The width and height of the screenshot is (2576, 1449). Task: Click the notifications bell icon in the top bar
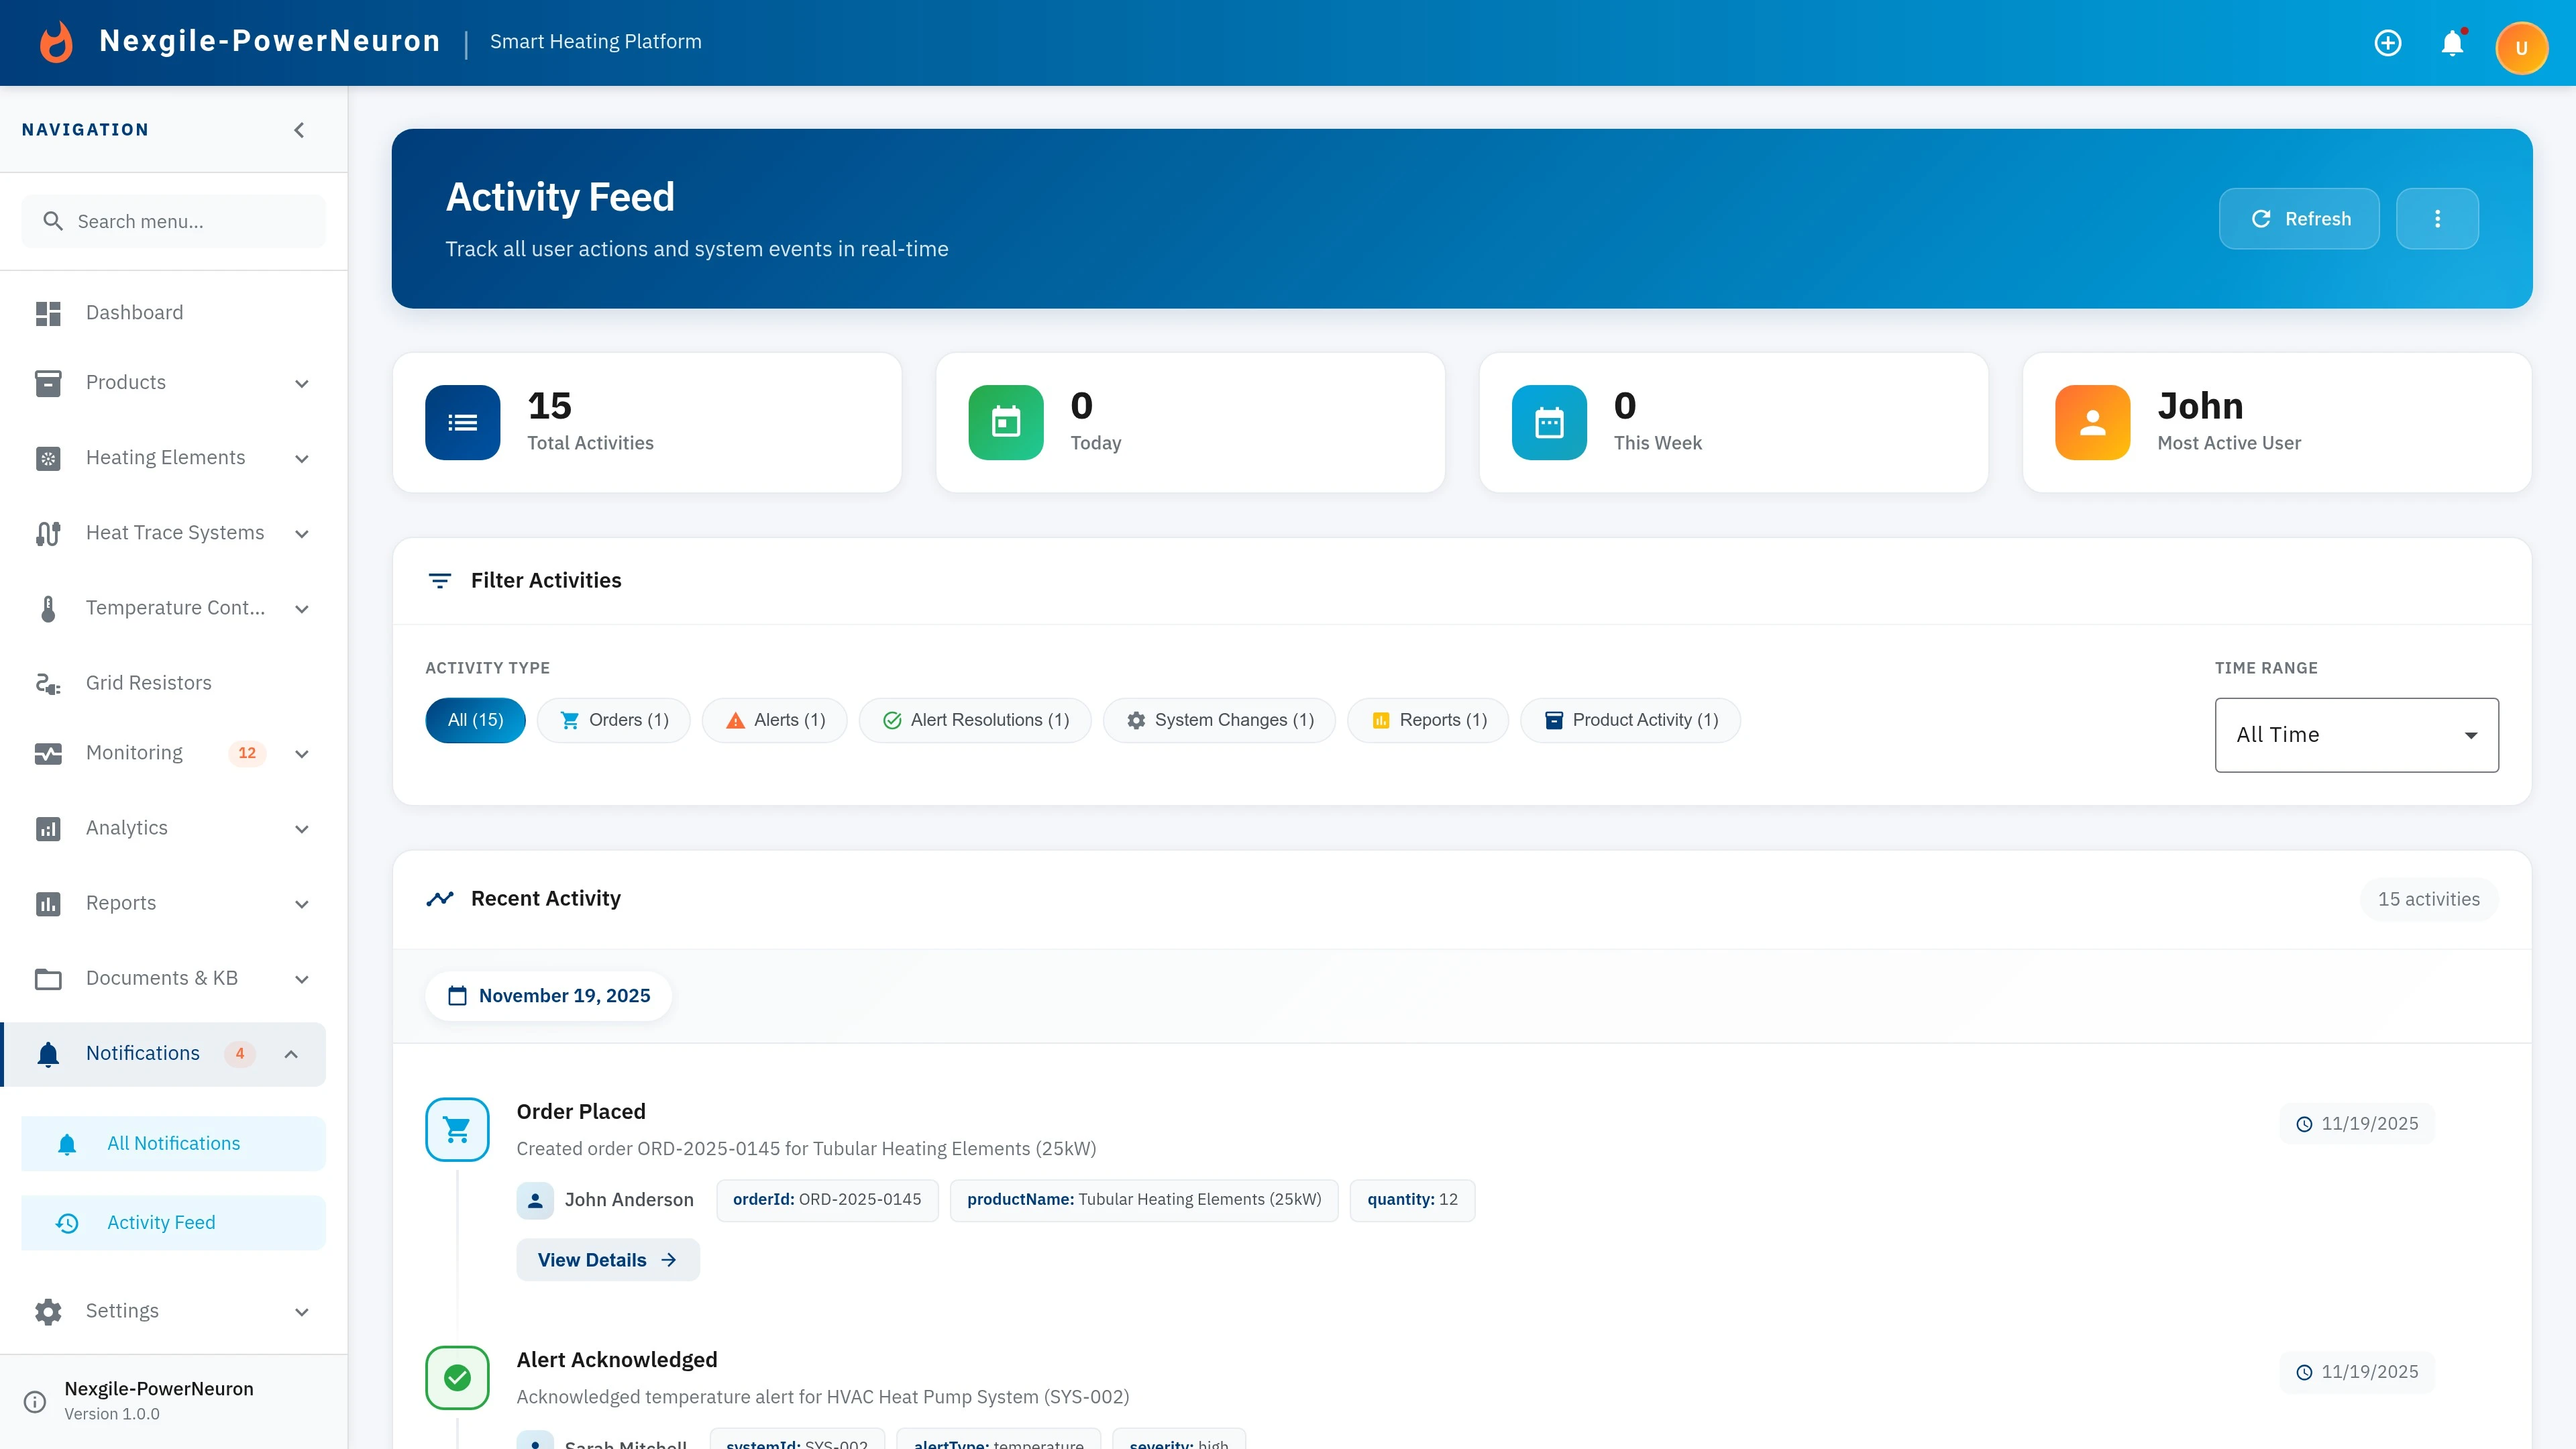[x=2452, y=42]
